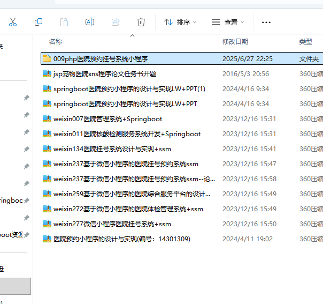The width and height of the screenshot is (323, 304).
Task: Select 医院预约小程序的设计与实现(编号：14301309) file
Action: coord(121,239)
